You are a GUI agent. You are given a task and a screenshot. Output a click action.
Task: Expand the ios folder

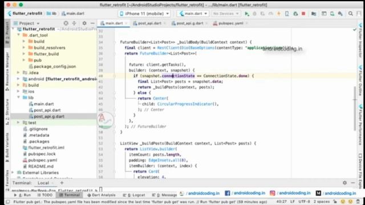18,91
